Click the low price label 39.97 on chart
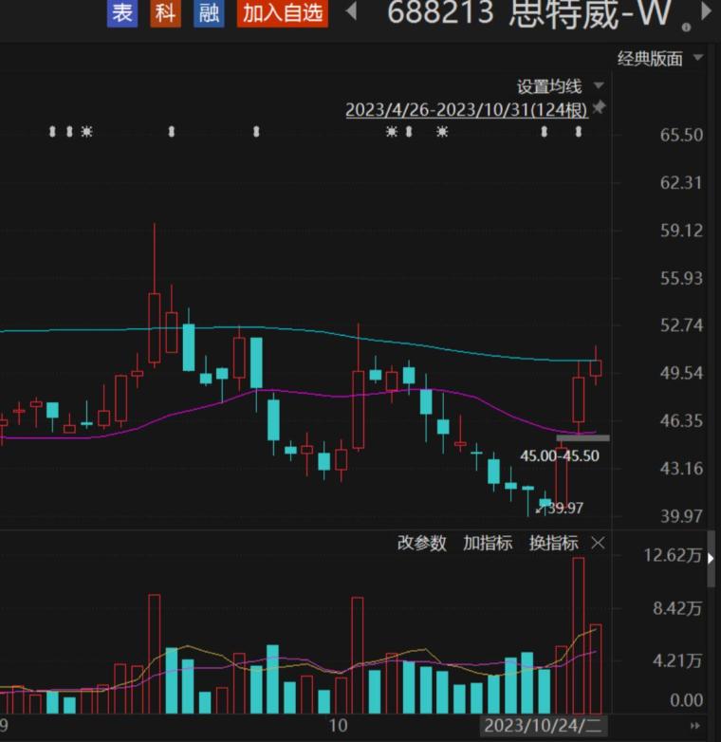The height and width of the screenshot is (742, 721). coord(565,509)
